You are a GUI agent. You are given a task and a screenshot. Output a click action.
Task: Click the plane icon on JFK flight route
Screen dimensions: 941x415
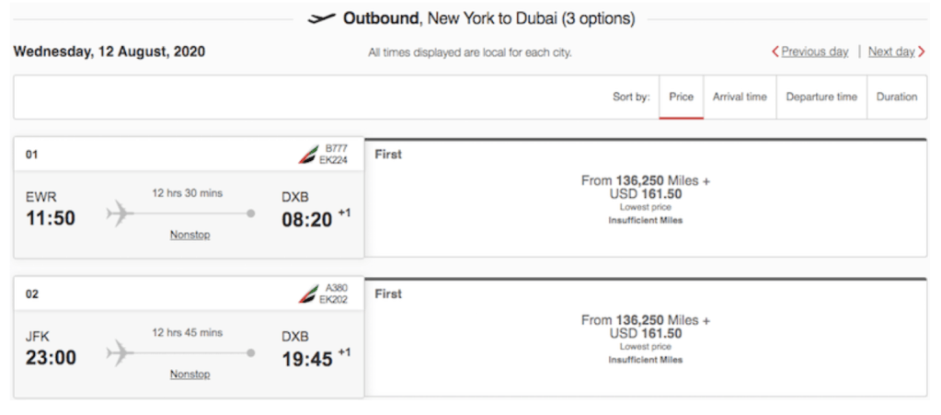tap(120, 353)
